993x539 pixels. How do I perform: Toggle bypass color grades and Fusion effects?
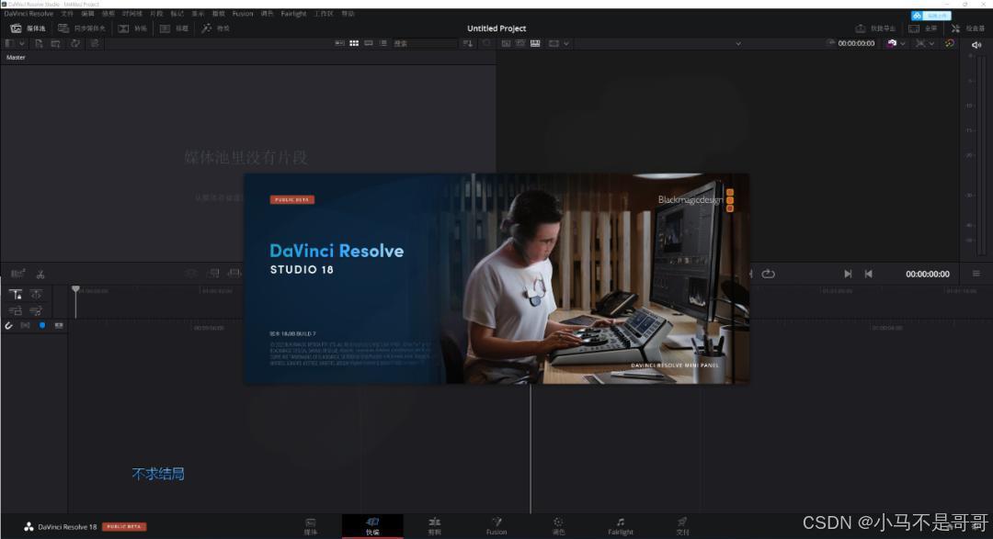892,44
